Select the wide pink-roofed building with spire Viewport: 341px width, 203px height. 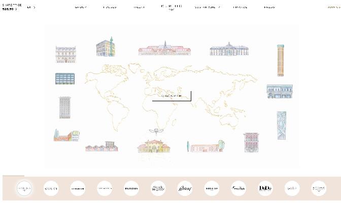[164, 48]
